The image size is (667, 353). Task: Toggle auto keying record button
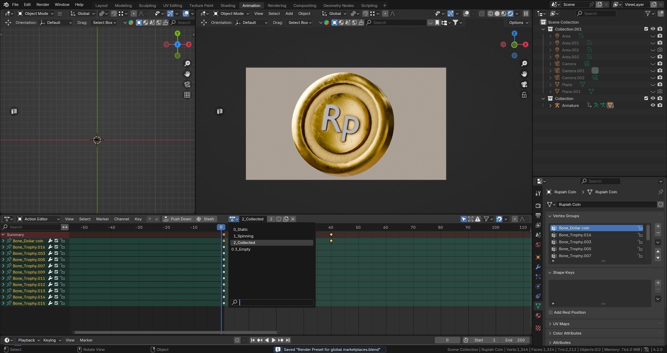[x=237, y=340]
